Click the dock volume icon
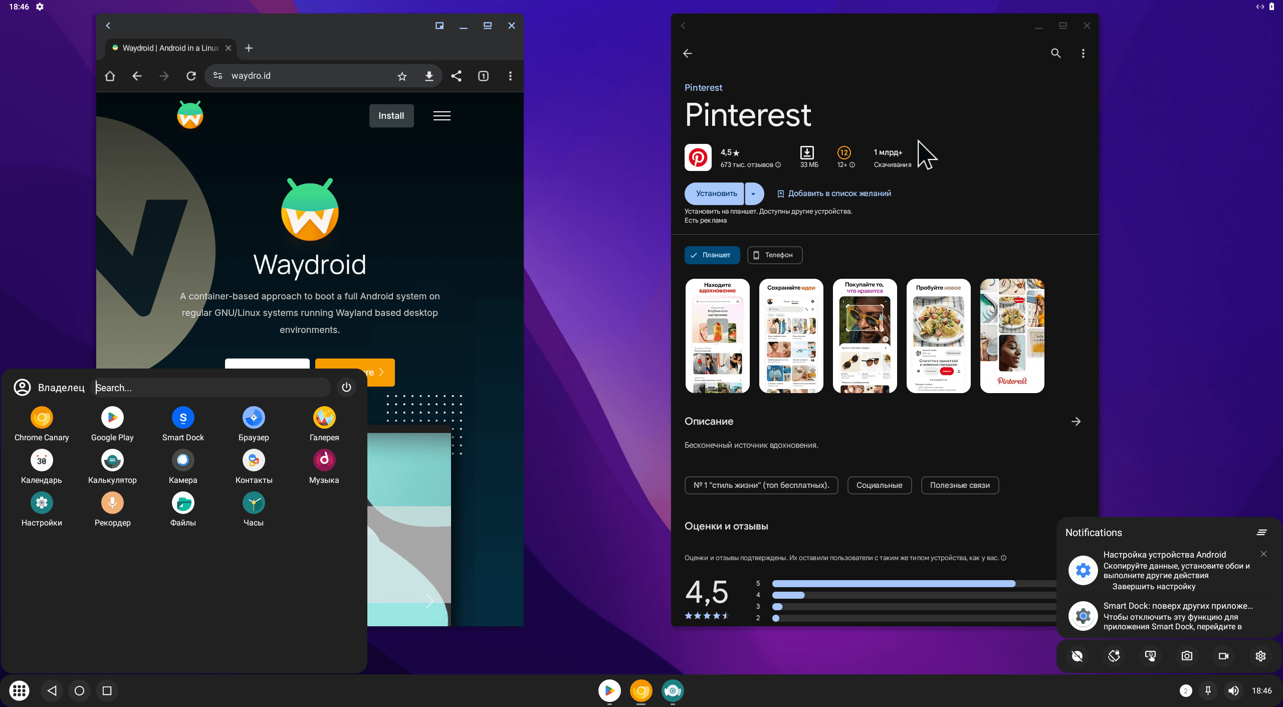Image resolution: width=1283 pixels, height=707 pixels. tap(1233, 690)
